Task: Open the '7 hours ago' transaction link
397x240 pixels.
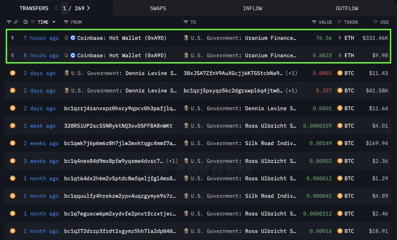Action: pyautogui.click(x=41, y=38)
